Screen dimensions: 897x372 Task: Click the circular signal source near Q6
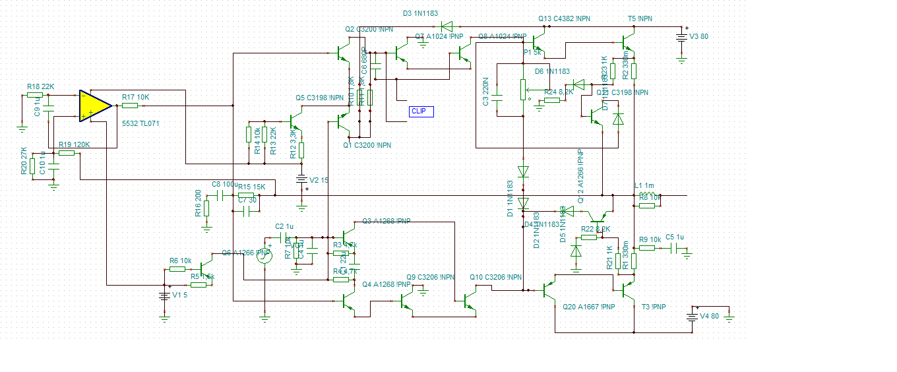tap(264, 255)
